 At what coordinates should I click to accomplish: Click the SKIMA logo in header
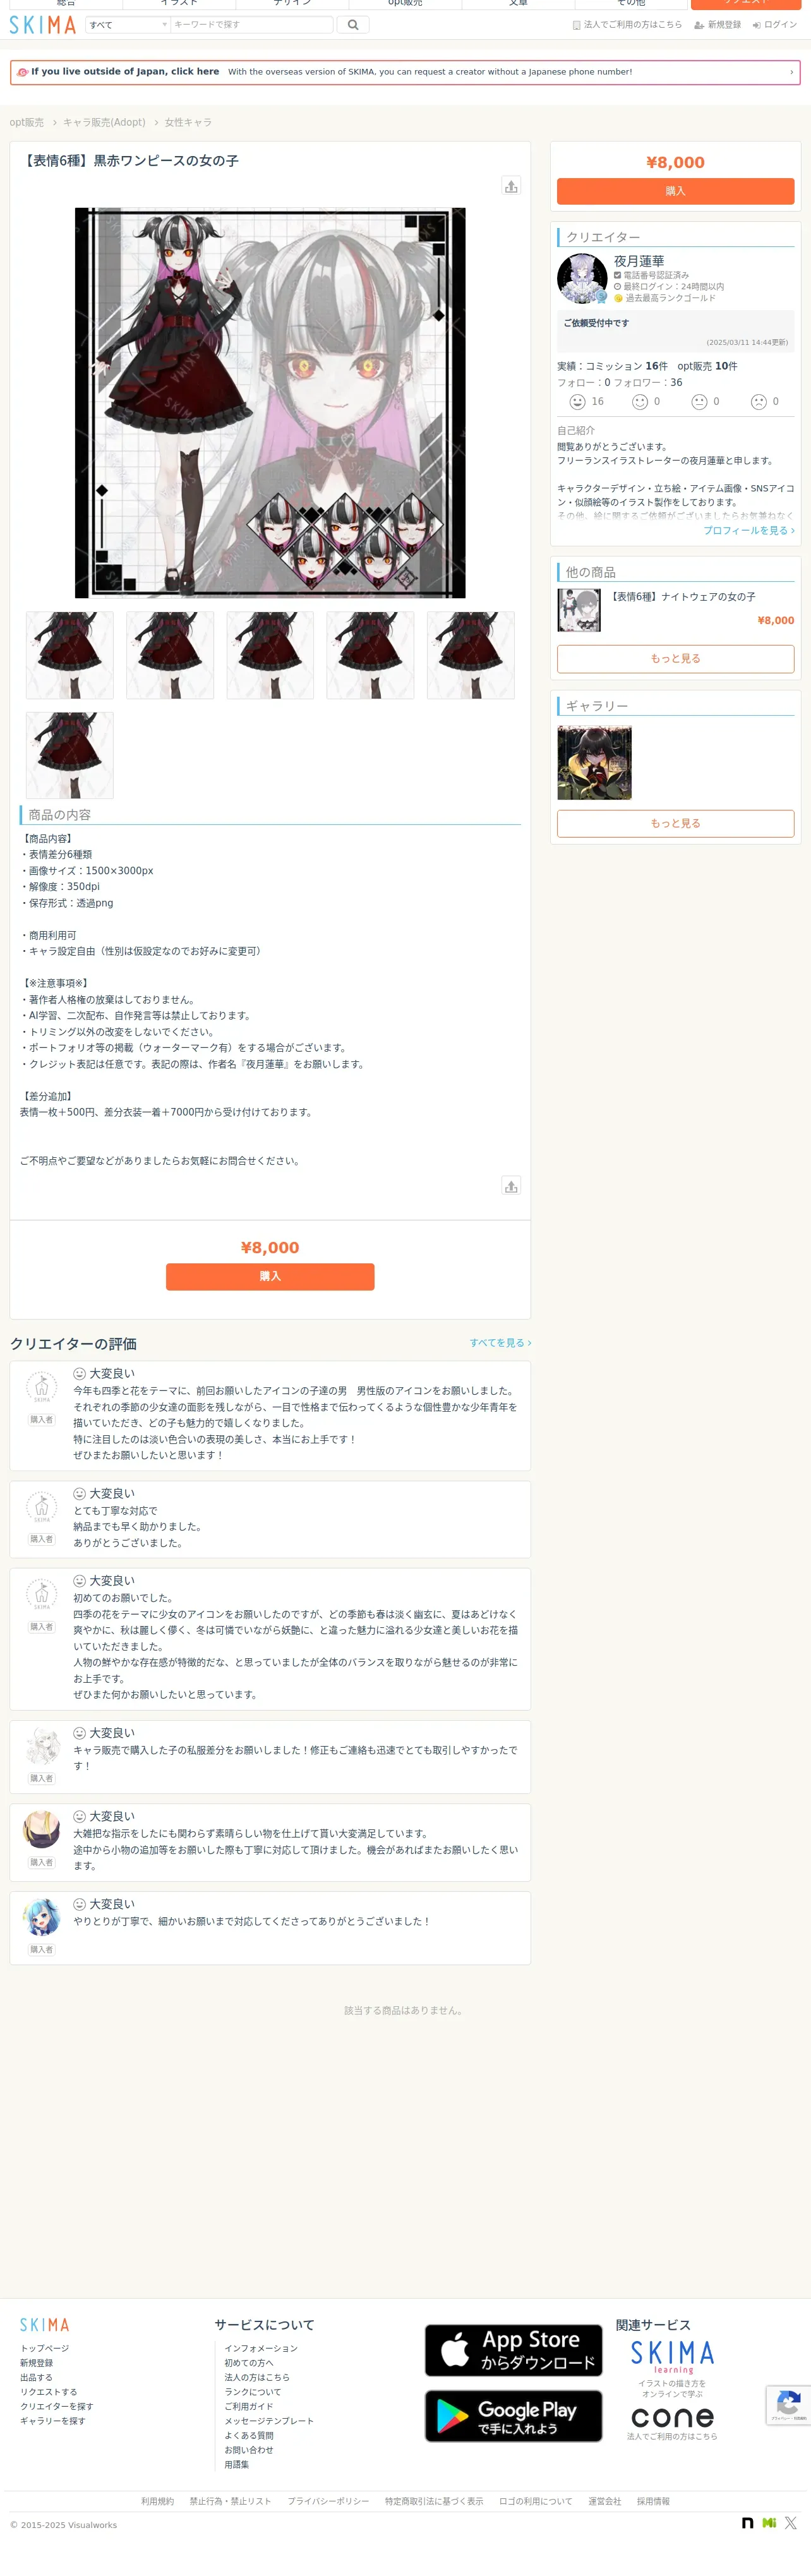[x=42, y=25]
